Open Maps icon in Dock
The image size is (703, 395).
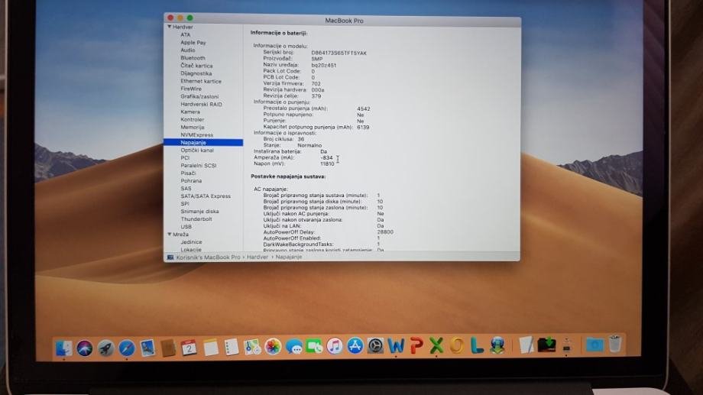(252, 347)
